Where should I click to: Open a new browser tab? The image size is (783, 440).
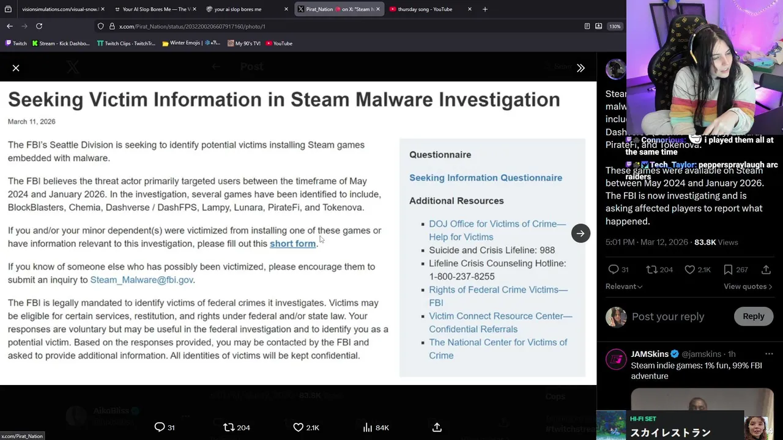point(485,9)
